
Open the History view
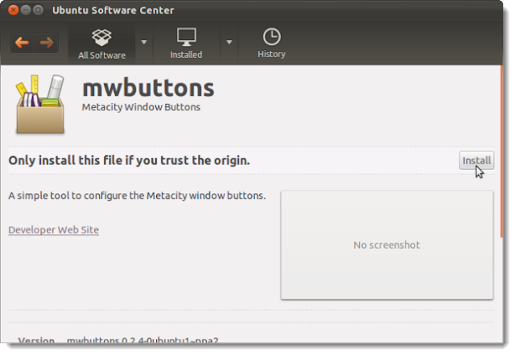[272, 43]
